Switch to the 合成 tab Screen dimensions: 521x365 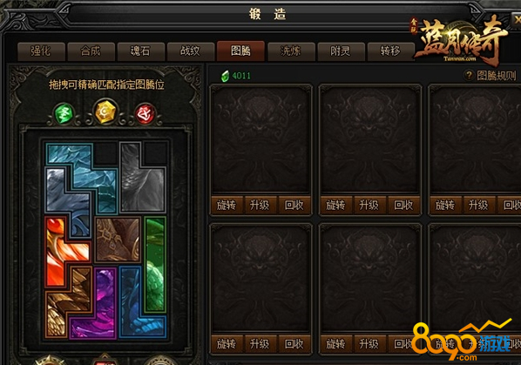click(91, 51)
